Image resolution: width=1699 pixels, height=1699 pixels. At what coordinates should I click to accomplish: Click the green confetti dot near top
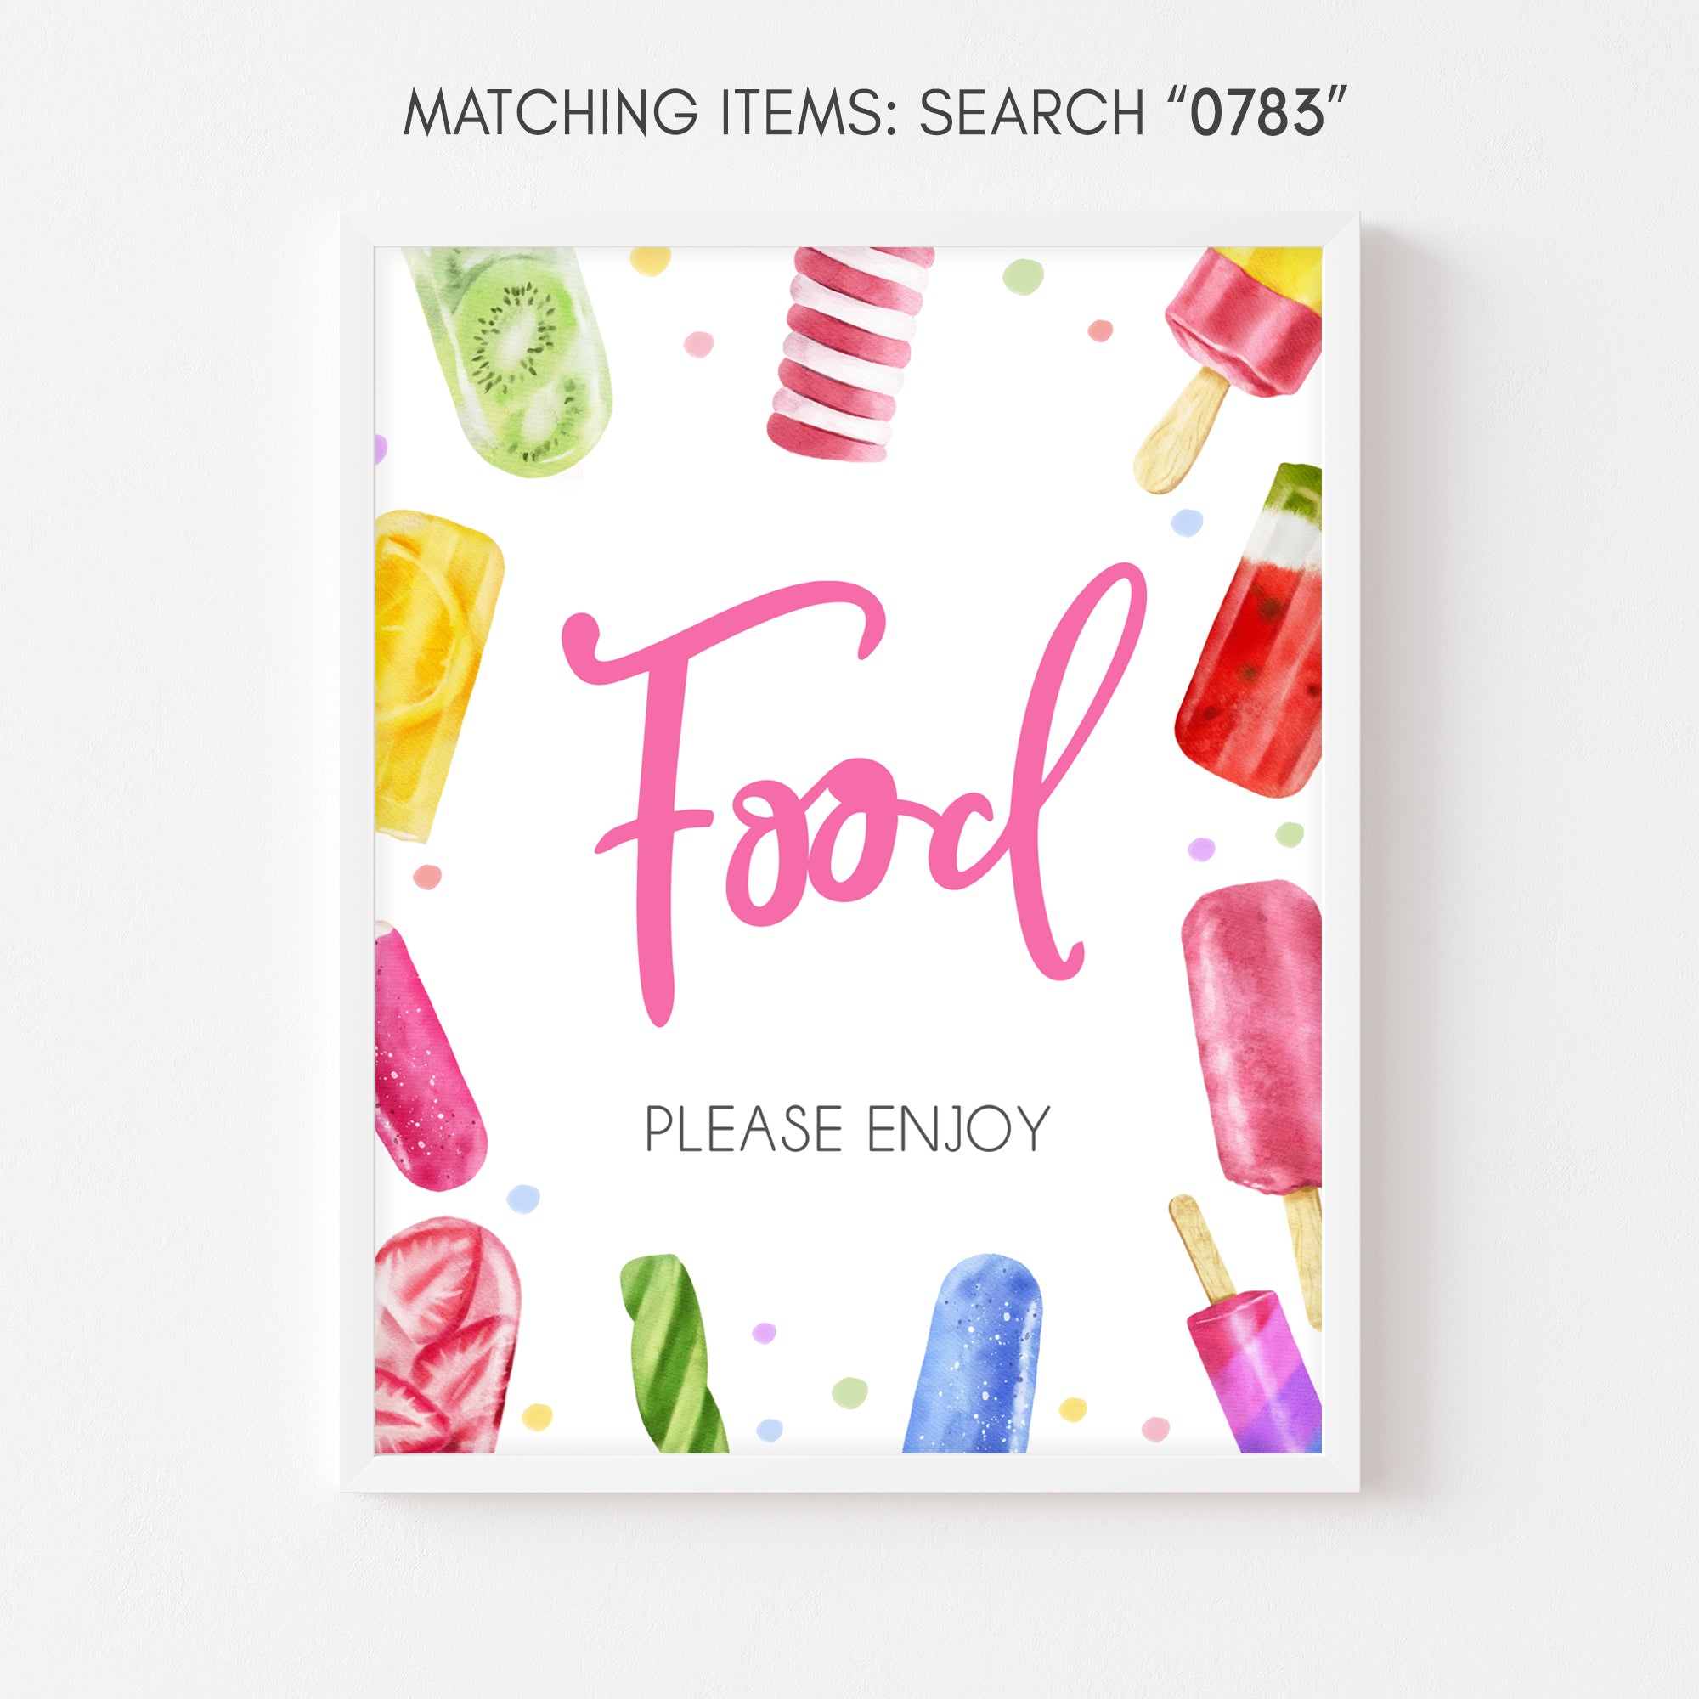coord(1023,275)
